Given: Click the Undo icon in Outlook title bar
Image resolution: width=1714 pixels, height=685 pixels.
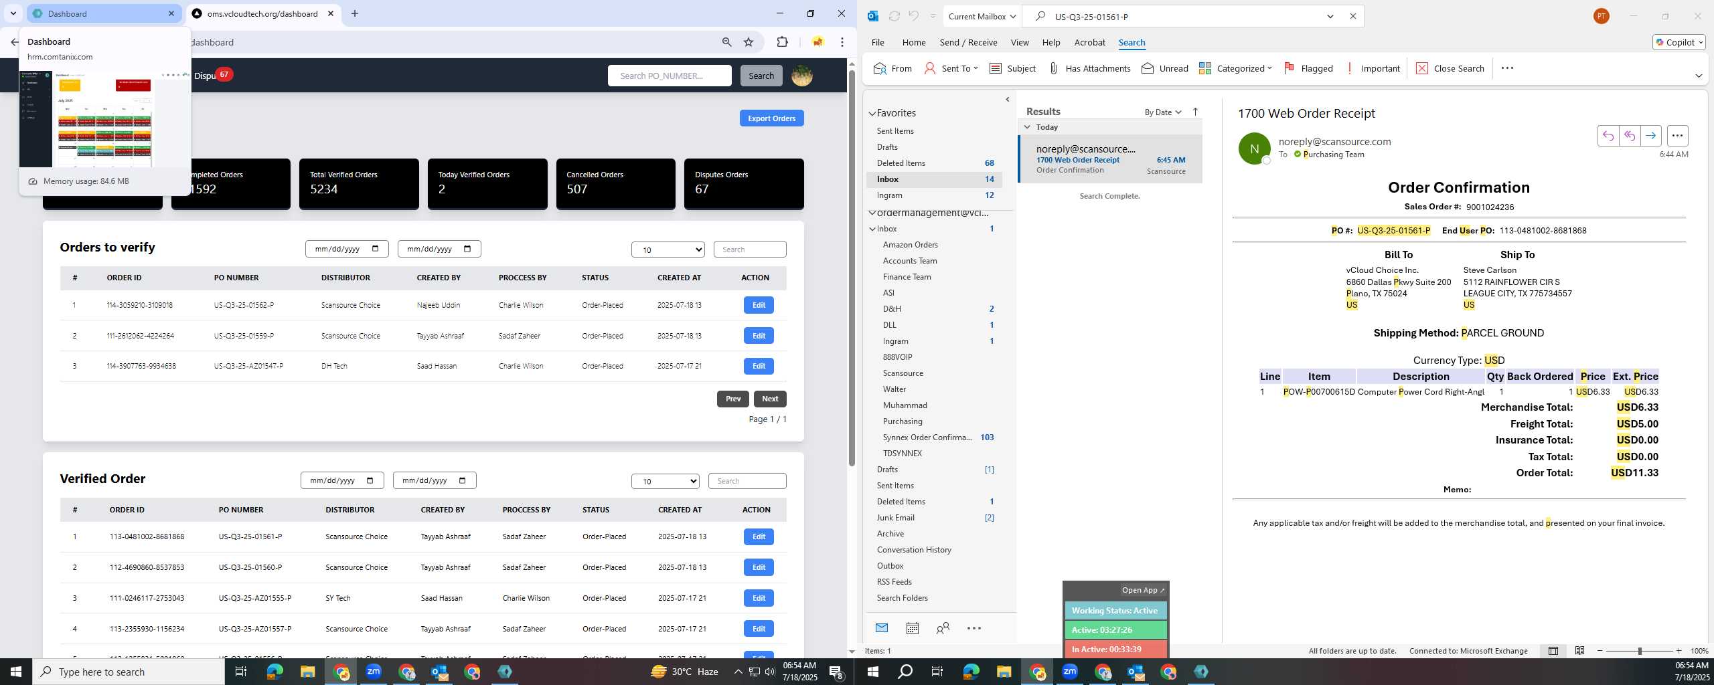Looking at the screenshot, I should pyautogui.click(x=913, y=16).
